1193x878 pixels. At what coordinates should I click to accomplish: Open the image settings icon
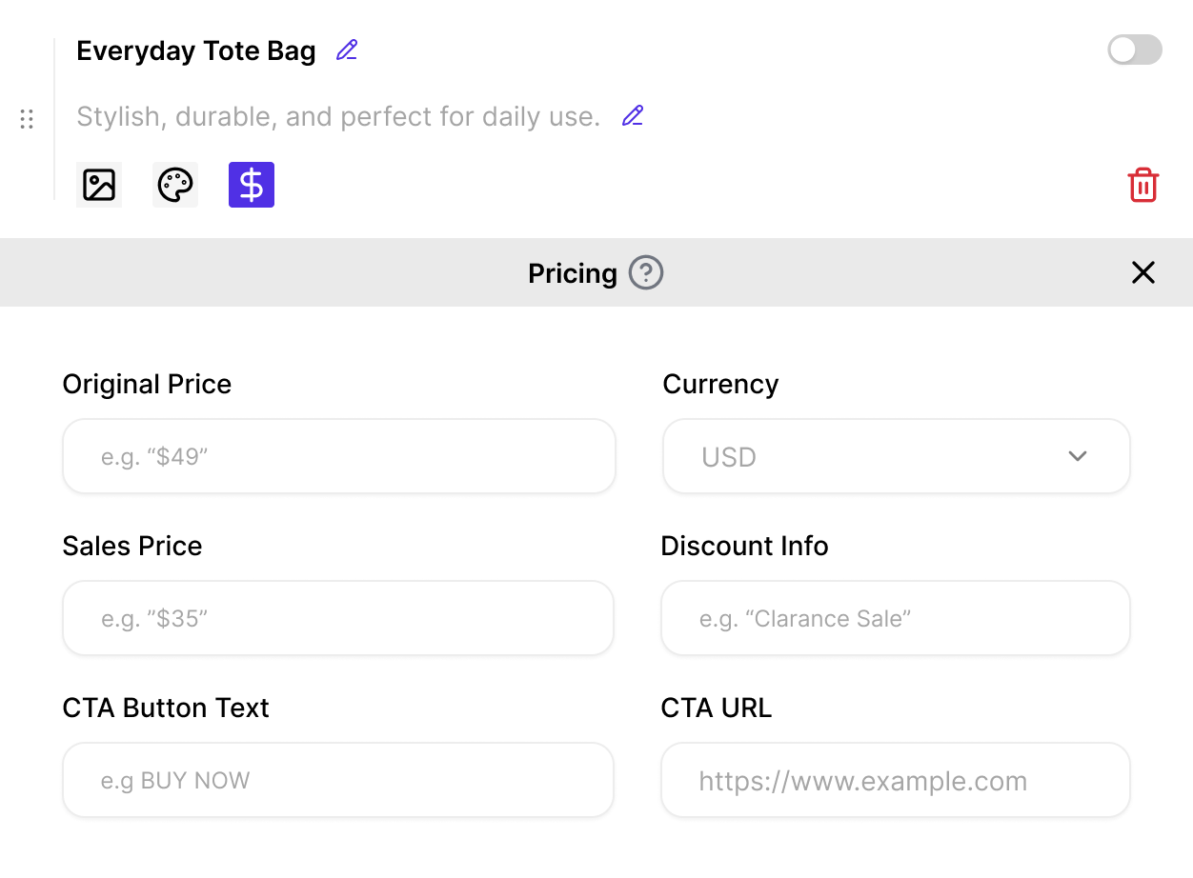tap(99, 185)
